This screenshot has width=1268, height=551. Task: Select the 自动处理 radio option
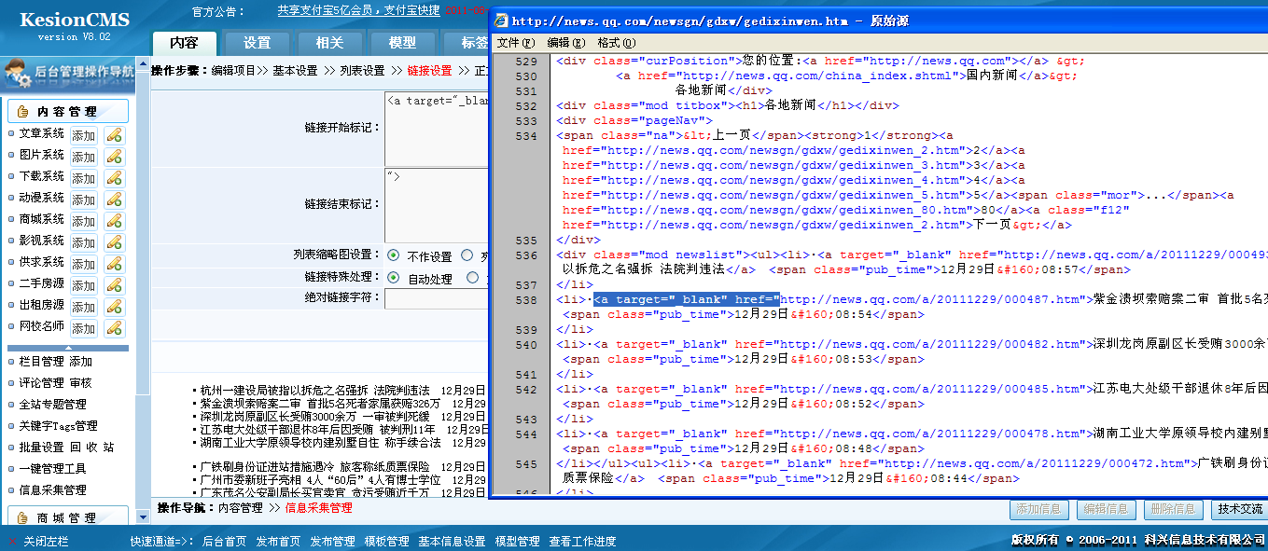click(393, 278)
